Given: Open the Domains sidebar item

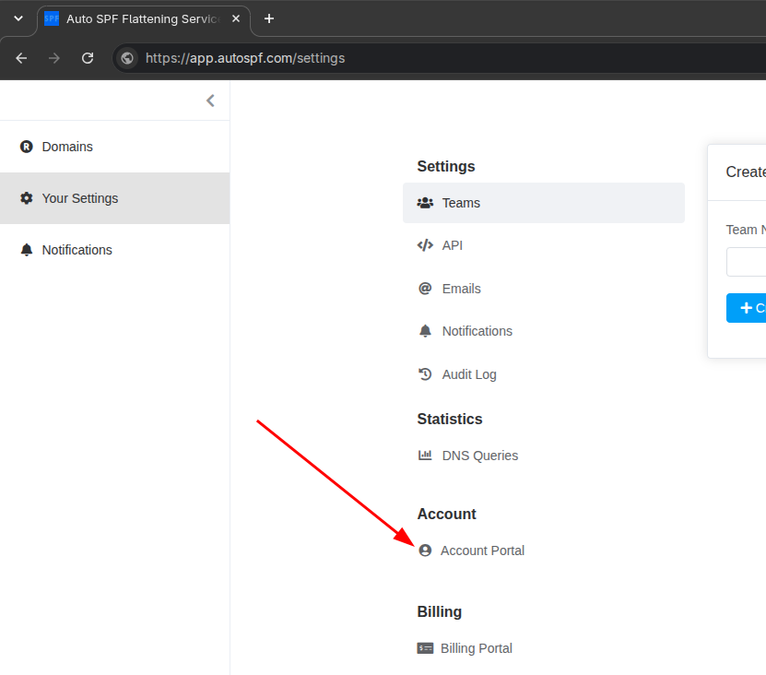Looking at the screenshot, I should click(x=115, y=147).
